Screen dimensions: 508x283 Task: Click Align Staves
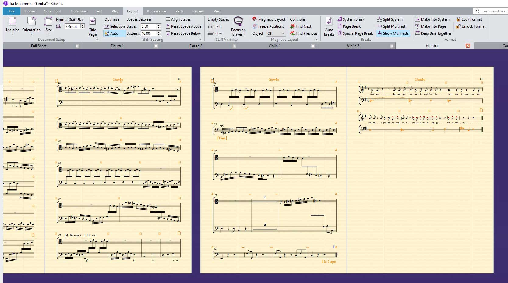[178, 19]
